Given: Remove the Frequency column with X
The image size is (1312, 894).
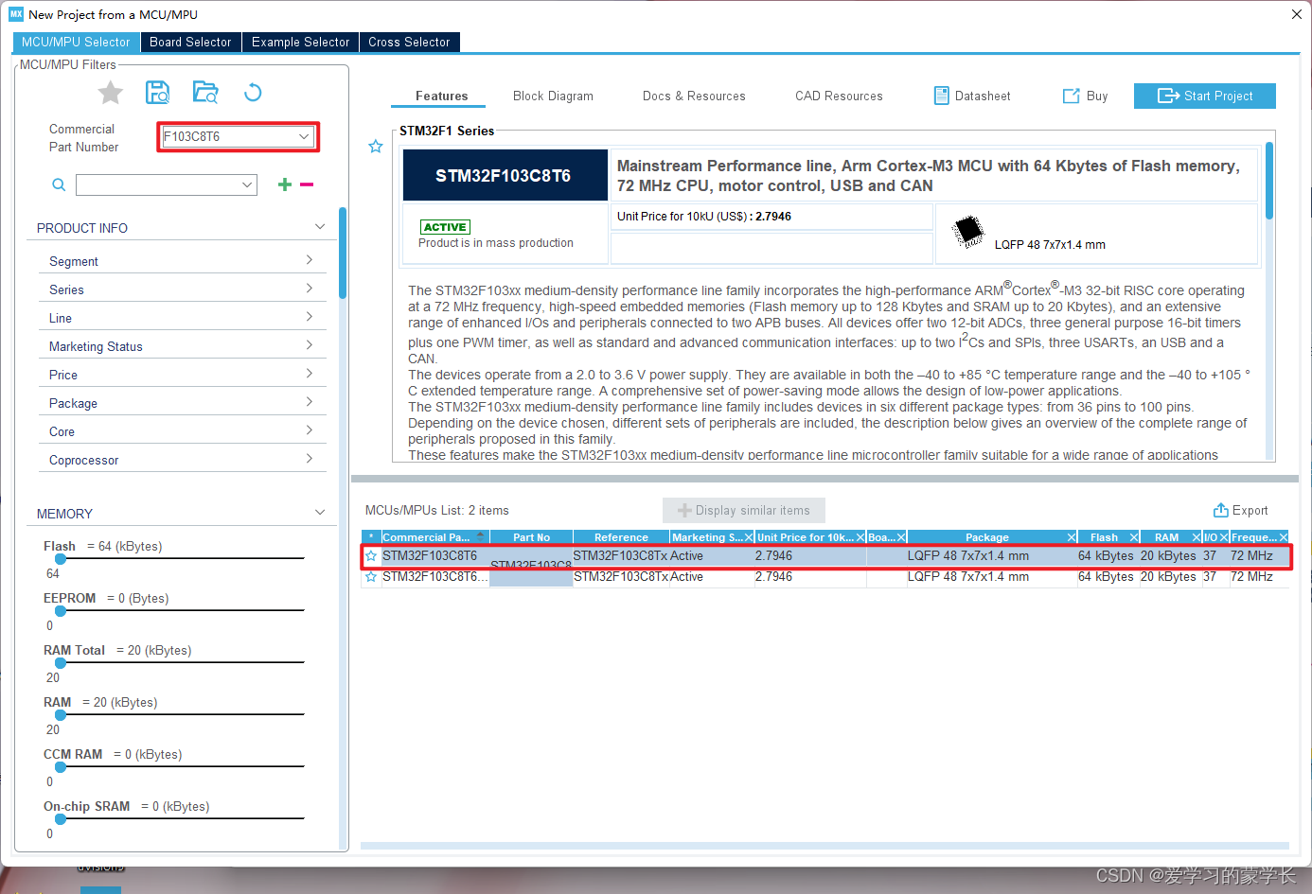Looking at the screenshot, I should (1284, 537).
